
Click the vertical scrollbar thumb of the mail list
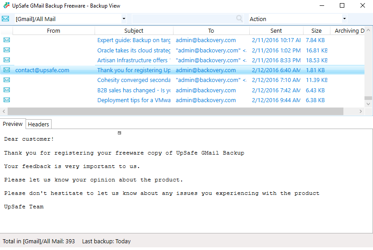click(368, 98)
